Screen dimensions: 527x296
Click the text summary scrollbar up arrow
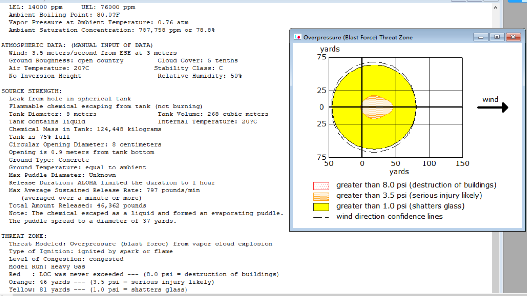coord(495,8)
